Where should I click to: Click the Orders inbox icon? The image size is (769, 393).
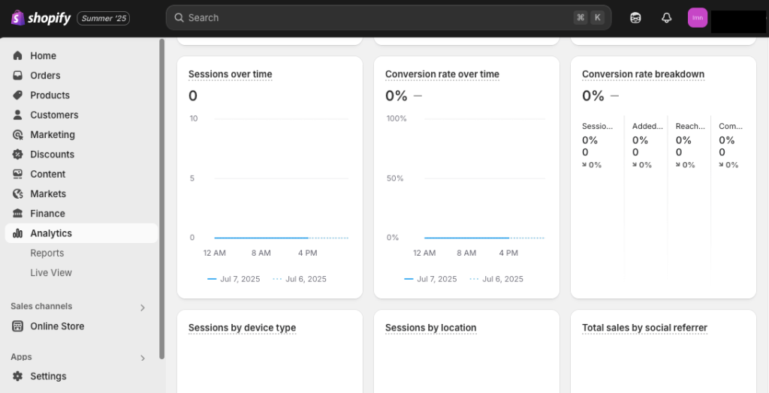pos(18,75)
